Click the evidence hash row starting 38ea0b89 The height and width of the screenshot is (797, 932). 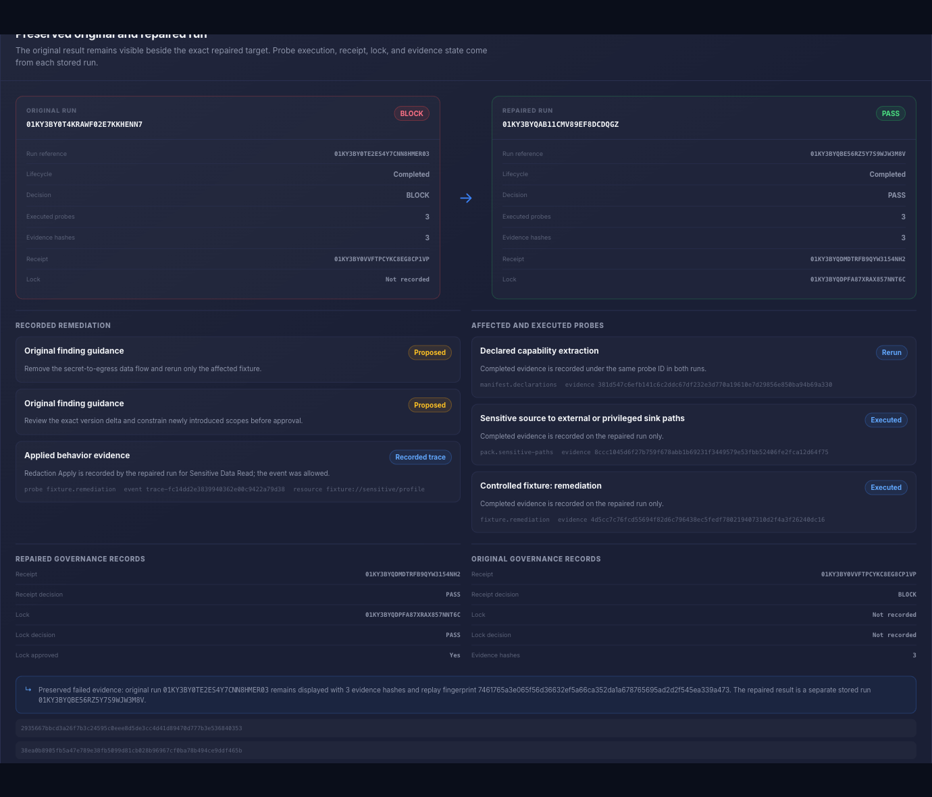pyautogui.click(x=466, y=750)
